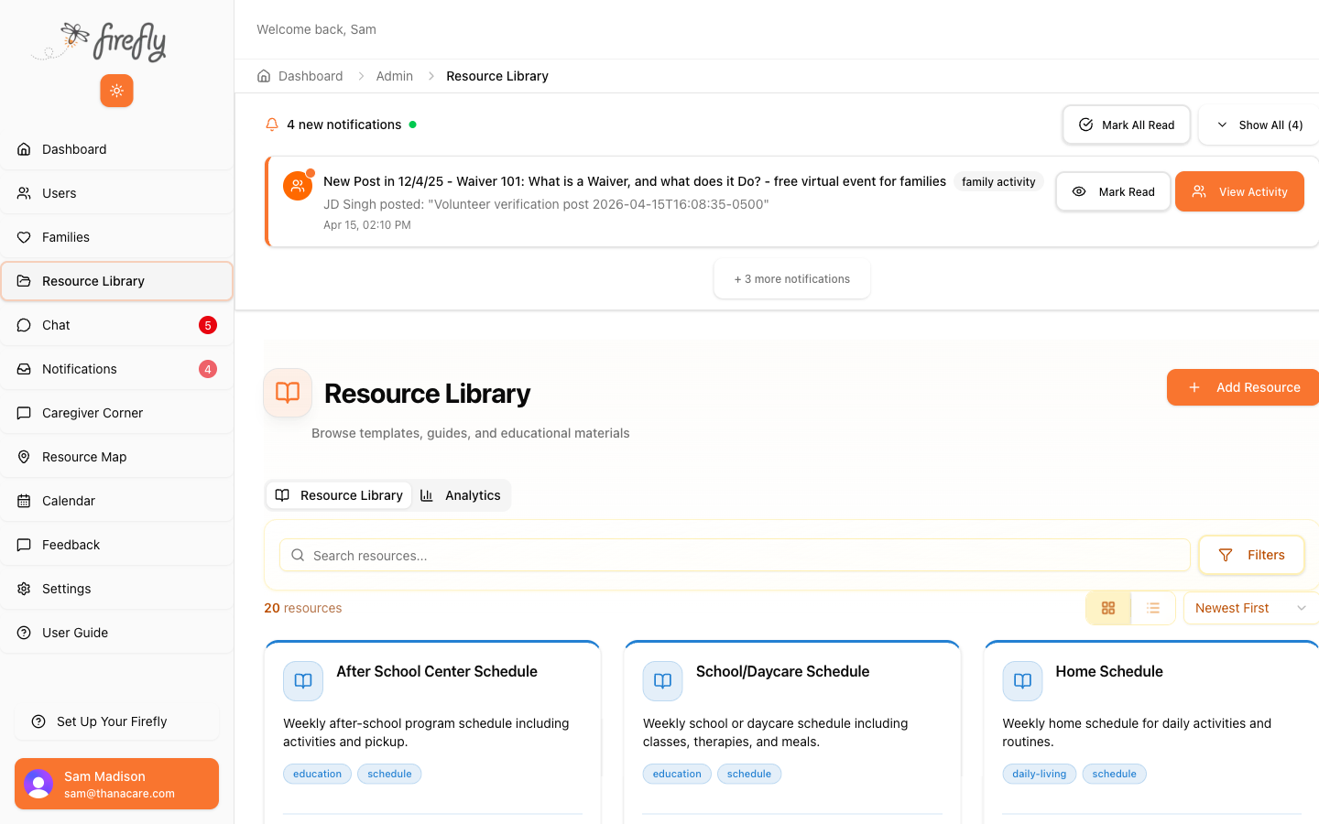Click education tag on After School card
Image resolution: width=1319 pixels, height=824 pixels.
coord(317,774)
